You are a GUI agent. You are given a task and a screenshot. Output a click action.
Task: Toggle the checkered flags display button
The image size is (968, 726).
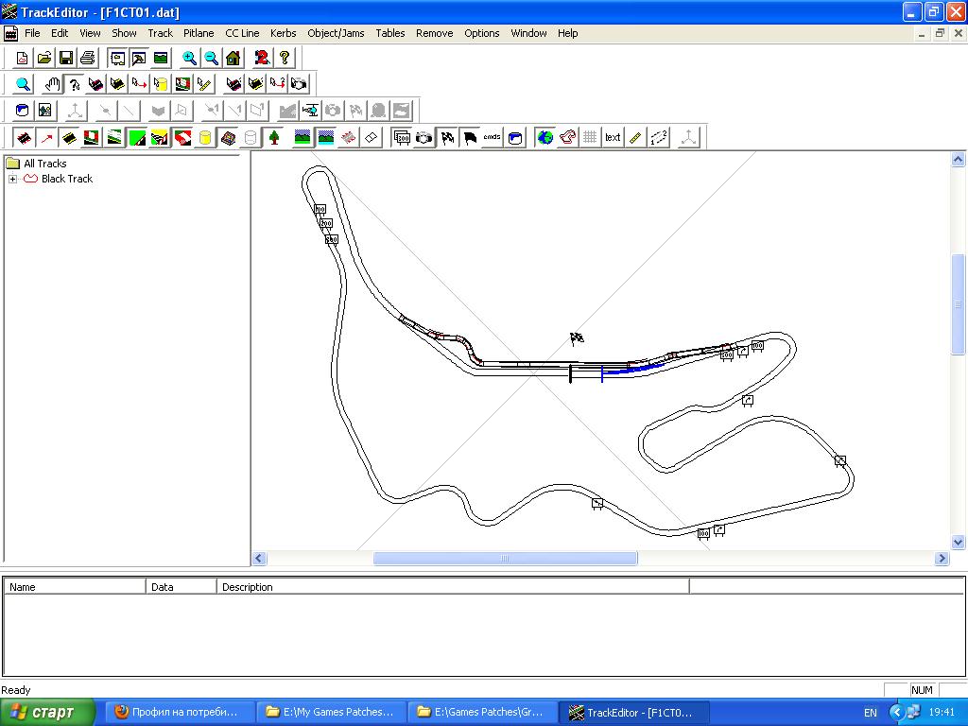(447, 138)
